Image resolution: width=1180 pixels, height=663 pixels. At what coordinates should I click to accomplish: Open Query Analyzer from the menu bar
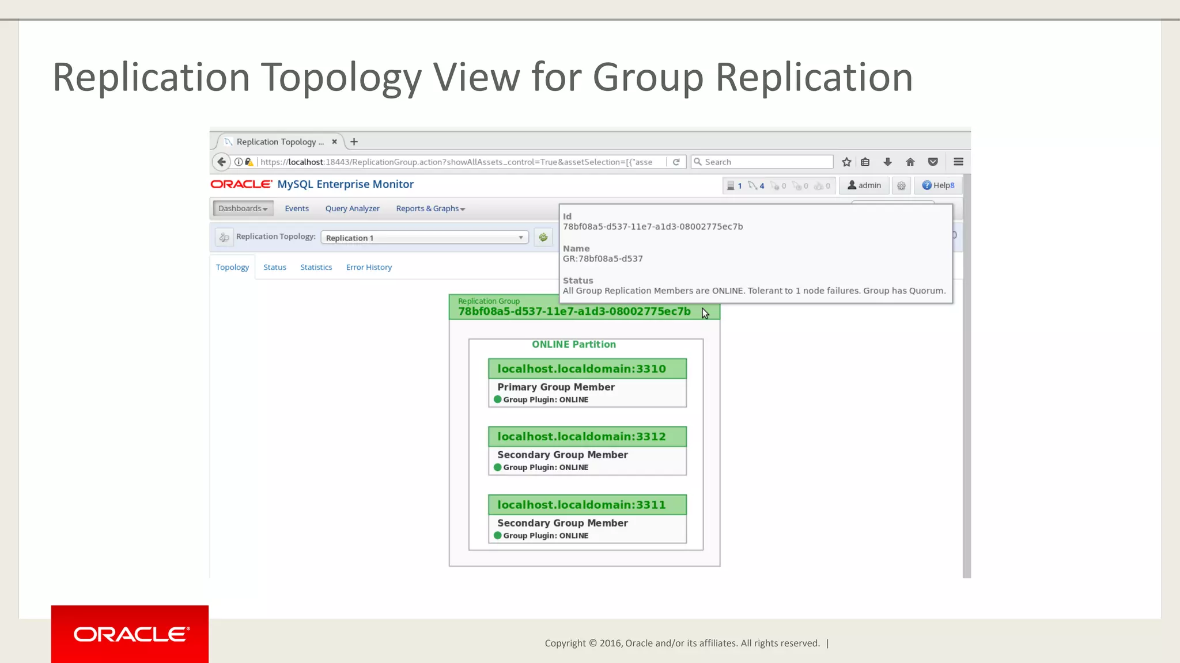click(352, 208)
